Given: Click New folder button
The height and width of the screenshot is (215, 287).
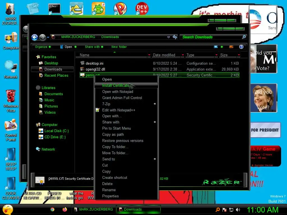Looking at the screenshot, I should point(119,47).
